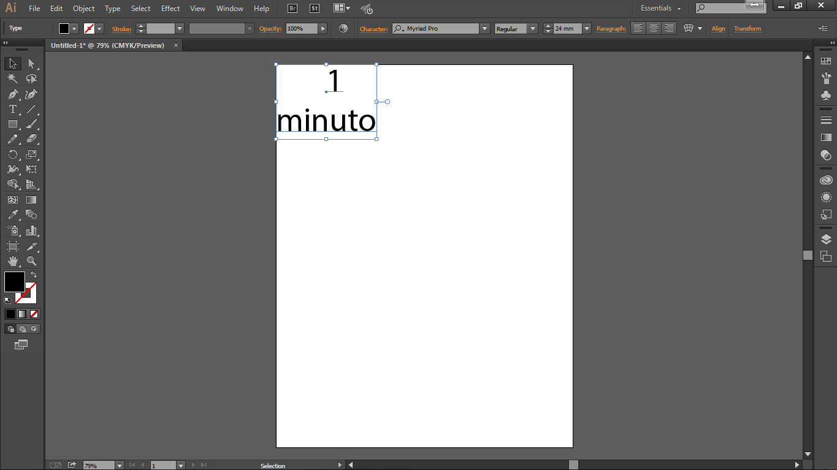Open the font family dropdown
Viewport: 837px width, 470px height.
tap(484, 29)
